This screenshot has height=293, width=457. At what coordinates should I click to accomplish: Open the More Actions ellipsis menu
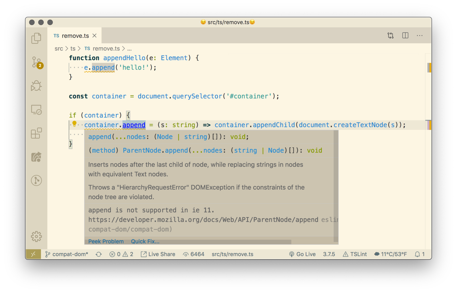tap(420, 35)
